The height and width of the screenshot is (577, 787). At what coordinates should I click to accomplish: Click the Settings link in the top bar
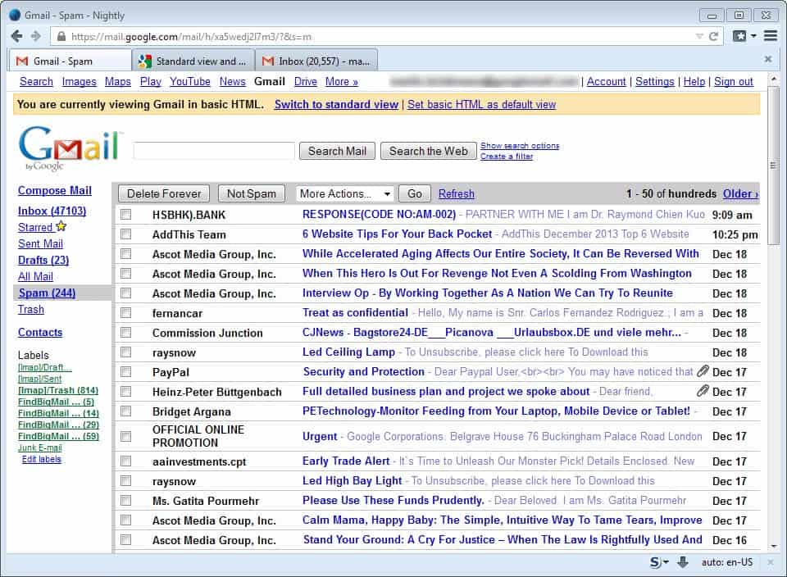[x=654, y=81]
